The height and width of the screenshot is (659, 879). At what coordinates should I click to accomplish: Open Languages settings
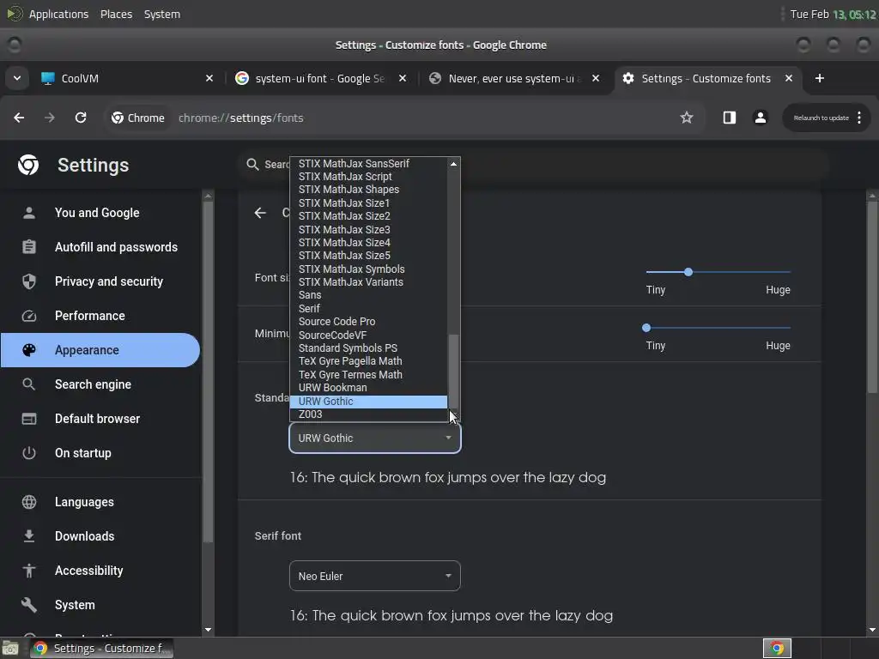(x=101, y=502)
